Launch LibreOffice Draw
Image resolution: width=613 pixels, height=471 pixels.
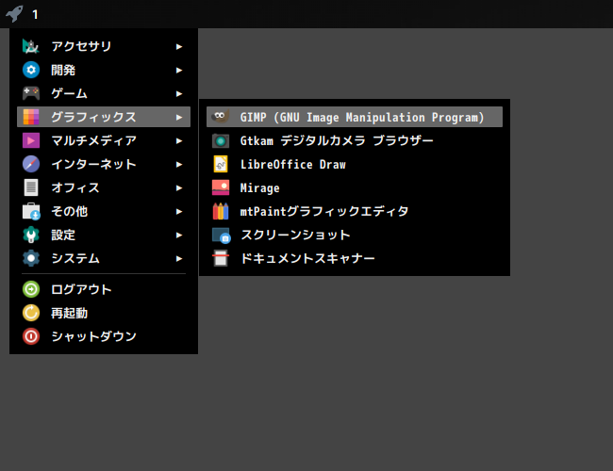355,164
